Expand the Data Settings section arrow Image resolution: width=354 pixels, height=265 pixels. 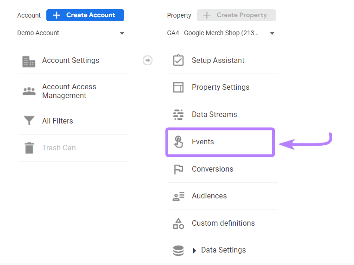point(195,251)
